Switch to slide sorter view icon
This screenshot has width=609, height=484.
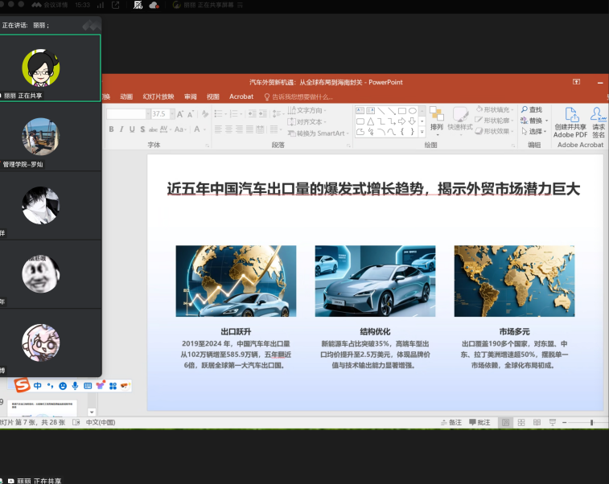(521, 422)
